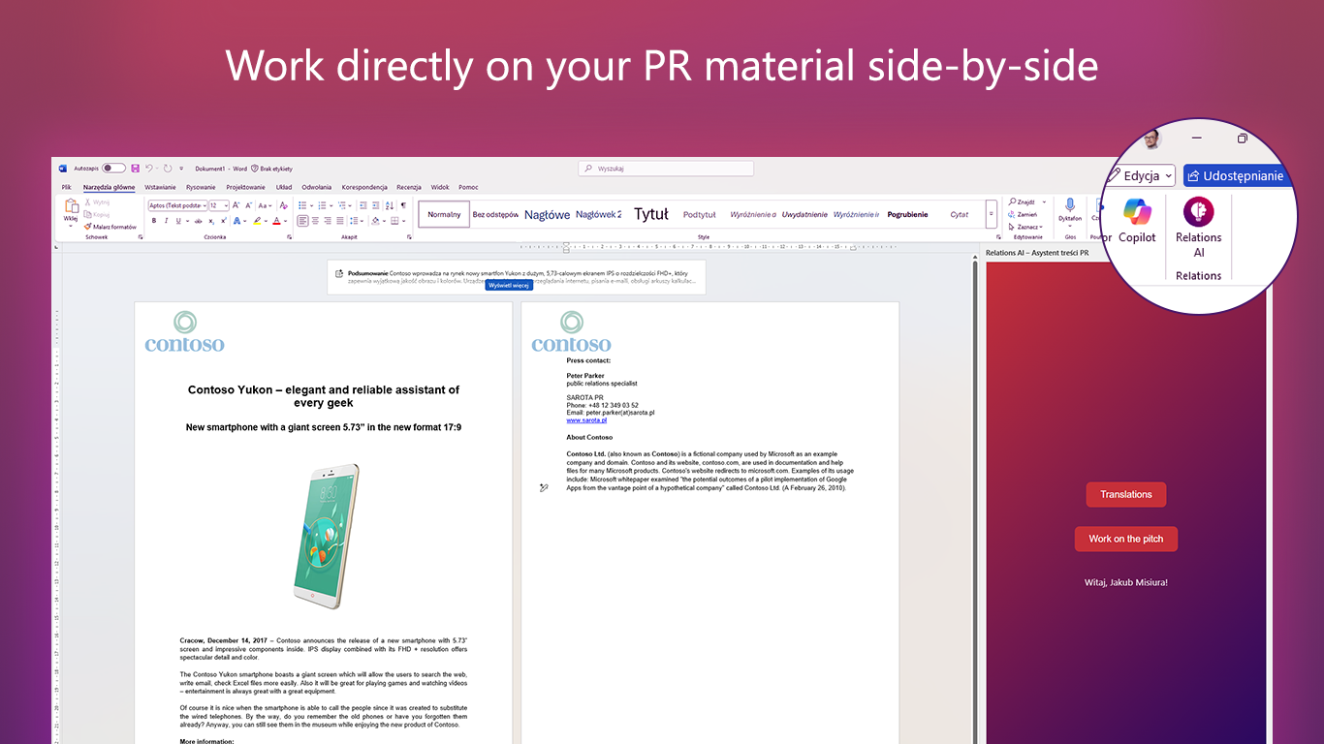The image size is (1324, 744).
Task: Open the font name dropdown
Action: (x=204, y=205)
